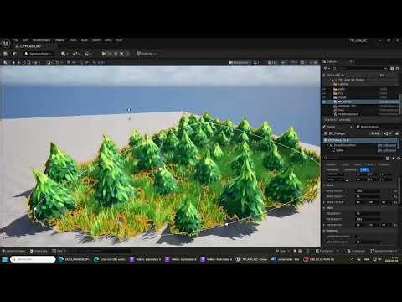This screenshot has width=402, height=302.
Task: Select the All details filter
Action: [364, 169]
